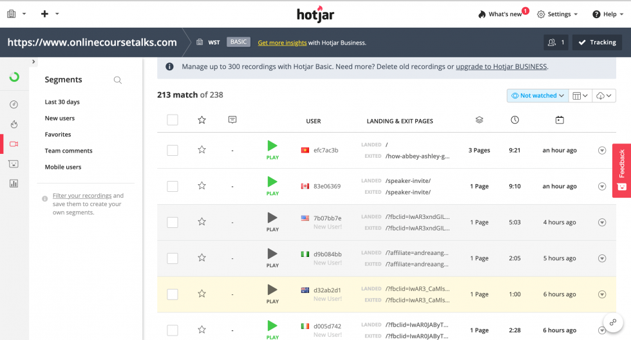Tick the select-all recordings checkbox
Screen dimensions: 631x340
tap(173, 120)
